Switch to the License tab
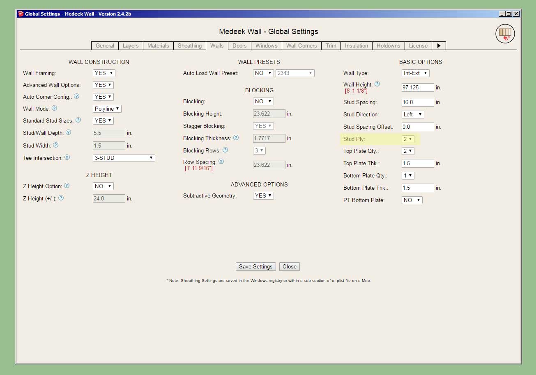This screenshot has width=536, height=375. (x=418, y=45)
